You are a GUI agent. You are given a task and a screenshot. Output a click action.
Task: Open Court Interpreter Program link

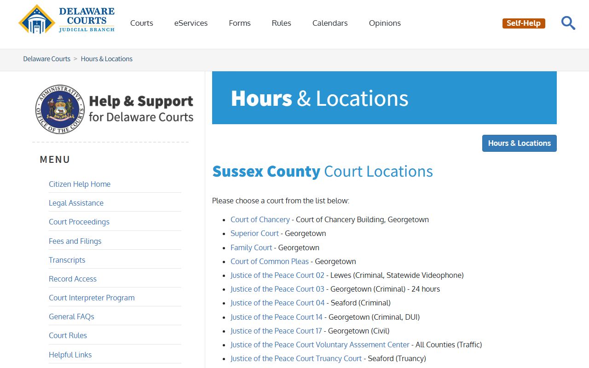(92, 298)
